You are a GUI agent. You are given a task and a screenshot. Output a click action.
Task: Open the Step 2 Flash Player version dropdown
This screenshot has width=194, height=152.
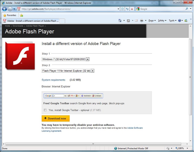(68, 71)
